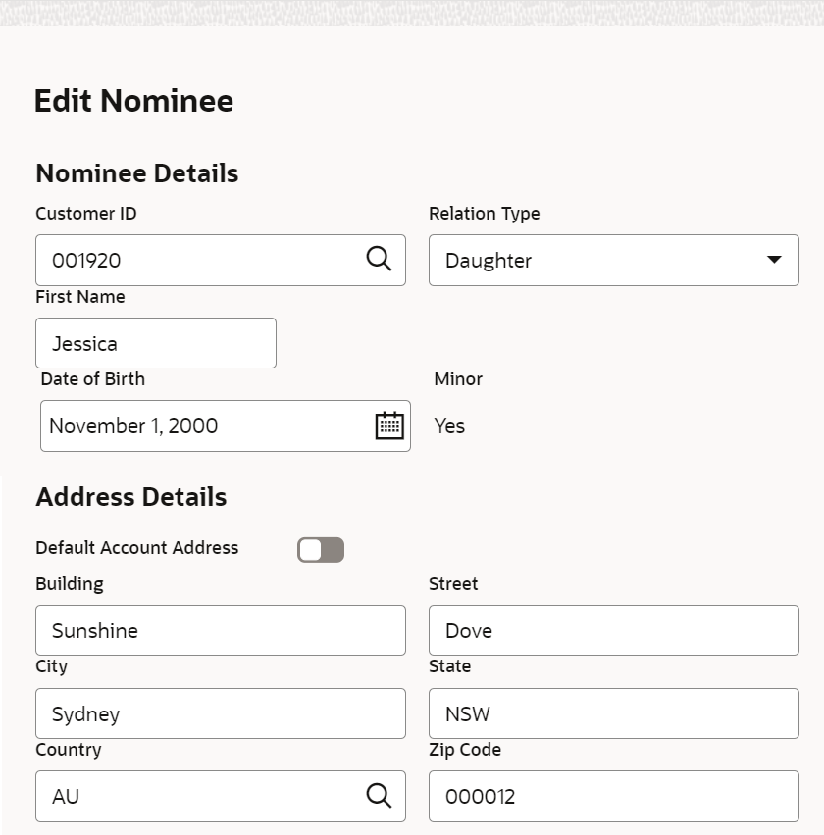Click the State field showing NSW

coord(614,713)
